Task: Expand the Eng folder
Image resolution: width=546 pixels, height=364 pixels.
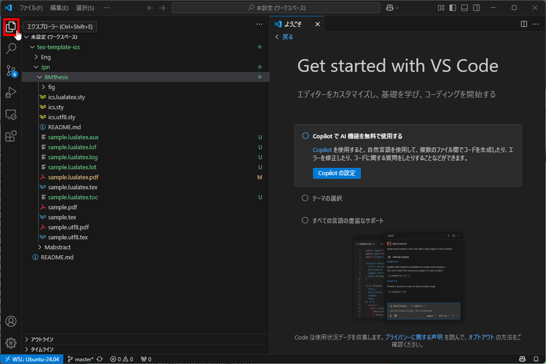Action: point(36,57)
